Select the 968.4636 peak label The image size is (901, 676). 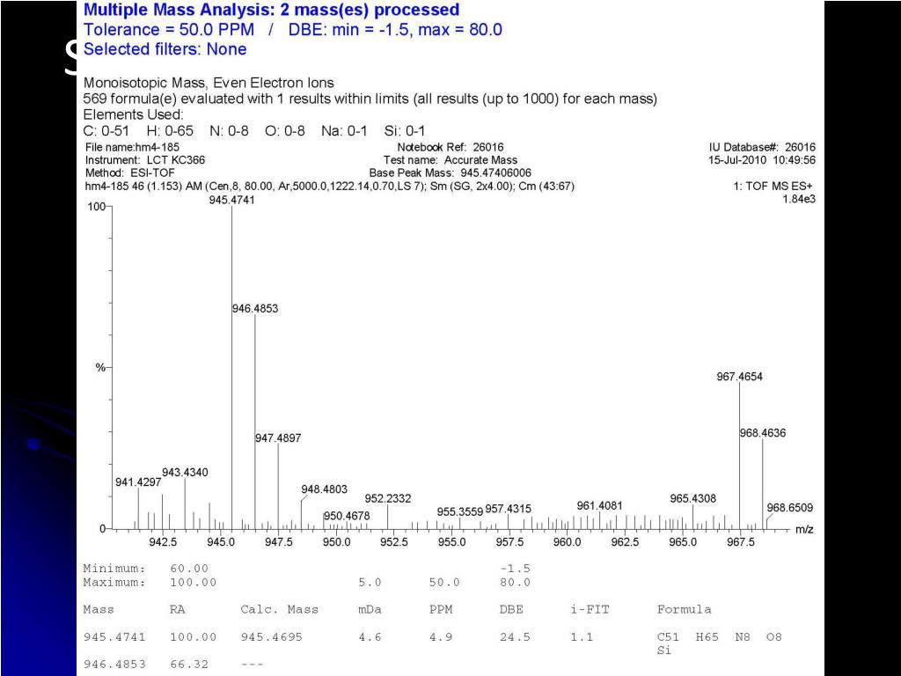pos(763,433)
